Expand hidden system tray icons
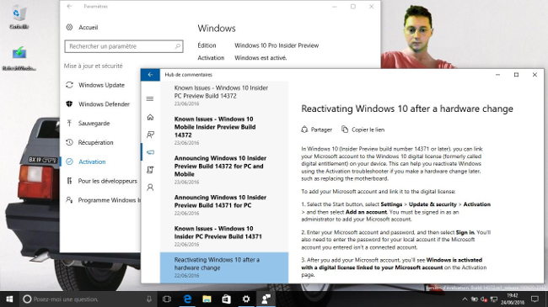Screen dimensions: 548x307 pos(465,299)
